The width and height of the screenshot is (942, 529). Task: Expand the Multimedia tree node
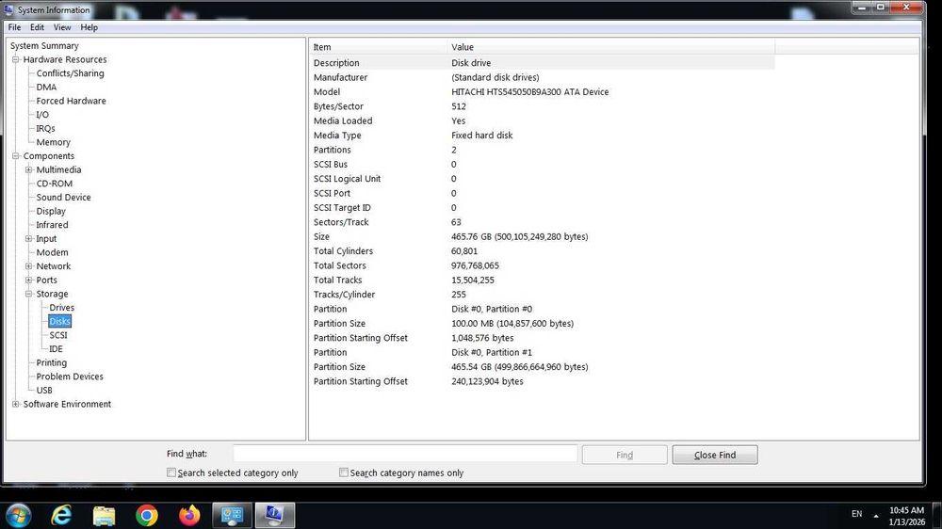coord(28,170)
